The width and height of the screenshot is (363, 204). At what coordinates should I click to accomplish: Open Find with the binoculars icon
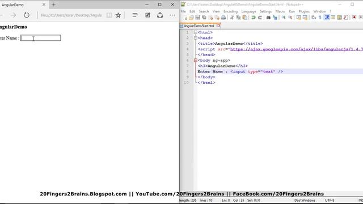pos(268,18)
